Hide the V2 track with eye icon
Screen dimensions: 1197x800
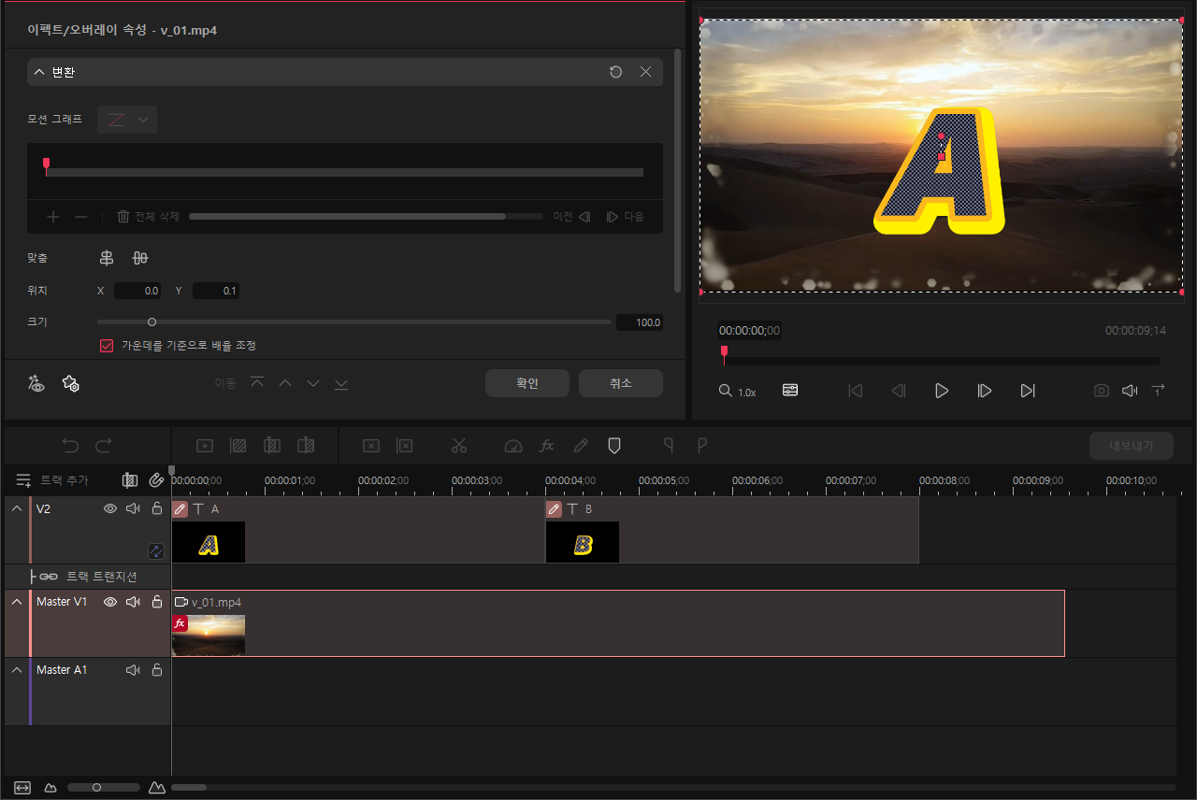coord(110,508)
